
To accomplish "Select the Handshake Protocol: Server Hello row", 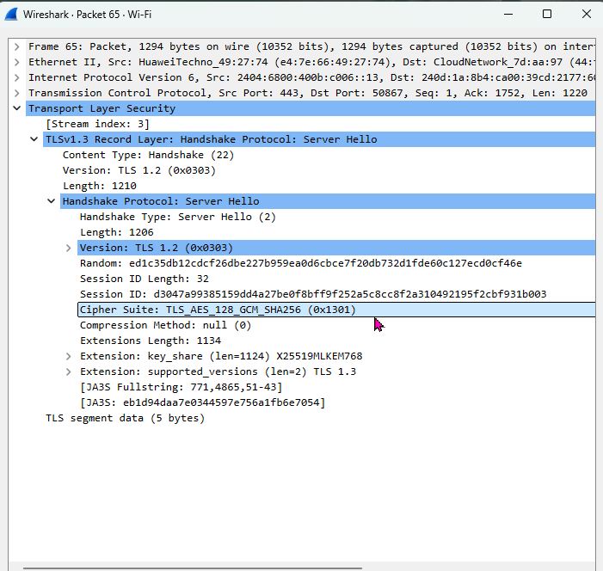I will click(328, 201).
